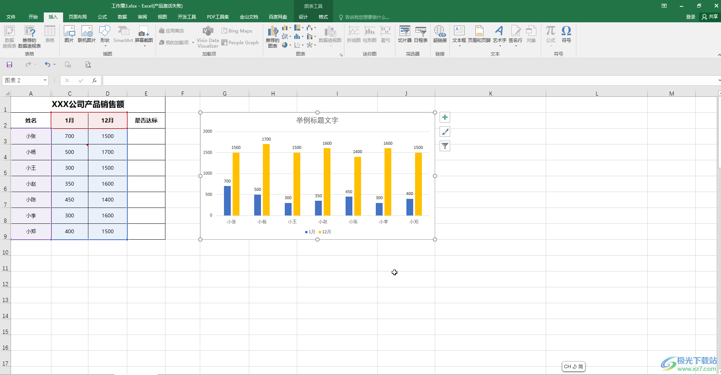Insert a hierarchy treemap chart
Image resolution: width=721 pixels, height=375 pixels.
299,28
